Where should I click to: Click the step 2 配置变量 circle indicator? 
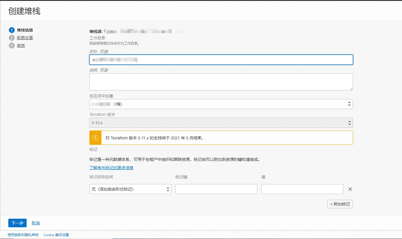pyautogui.click(x=12, y=37)
